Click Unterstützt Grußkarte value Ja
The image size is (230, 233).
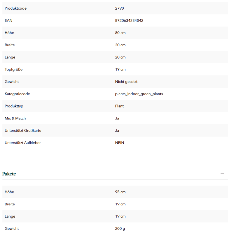[117, 130]
